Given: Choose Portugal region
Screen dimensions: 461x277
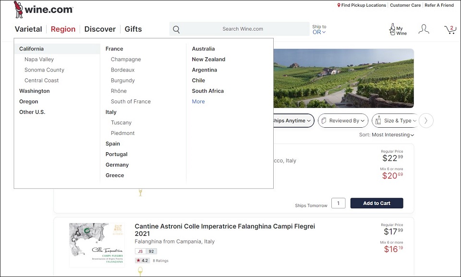Looking at the screenshot, I should tap(116, 155).
